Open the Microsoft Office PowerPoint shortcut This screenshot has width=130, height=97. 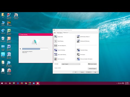point(9,40)
